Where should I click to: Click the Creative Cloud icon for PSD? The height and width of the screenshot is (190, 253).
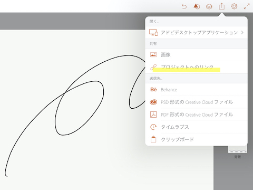pos(153,102)
